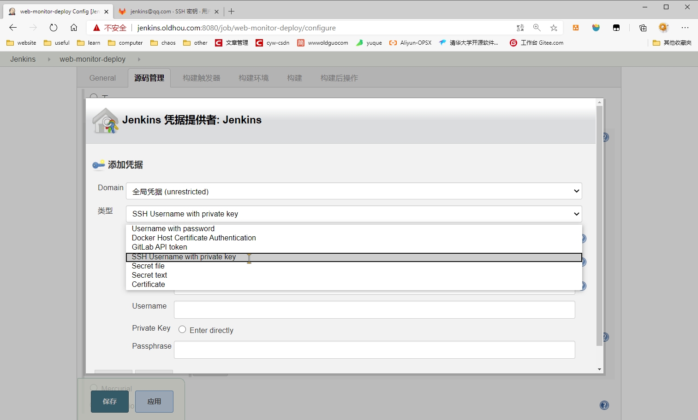Open the learn bookmarks folder

[x=89, y=43]
